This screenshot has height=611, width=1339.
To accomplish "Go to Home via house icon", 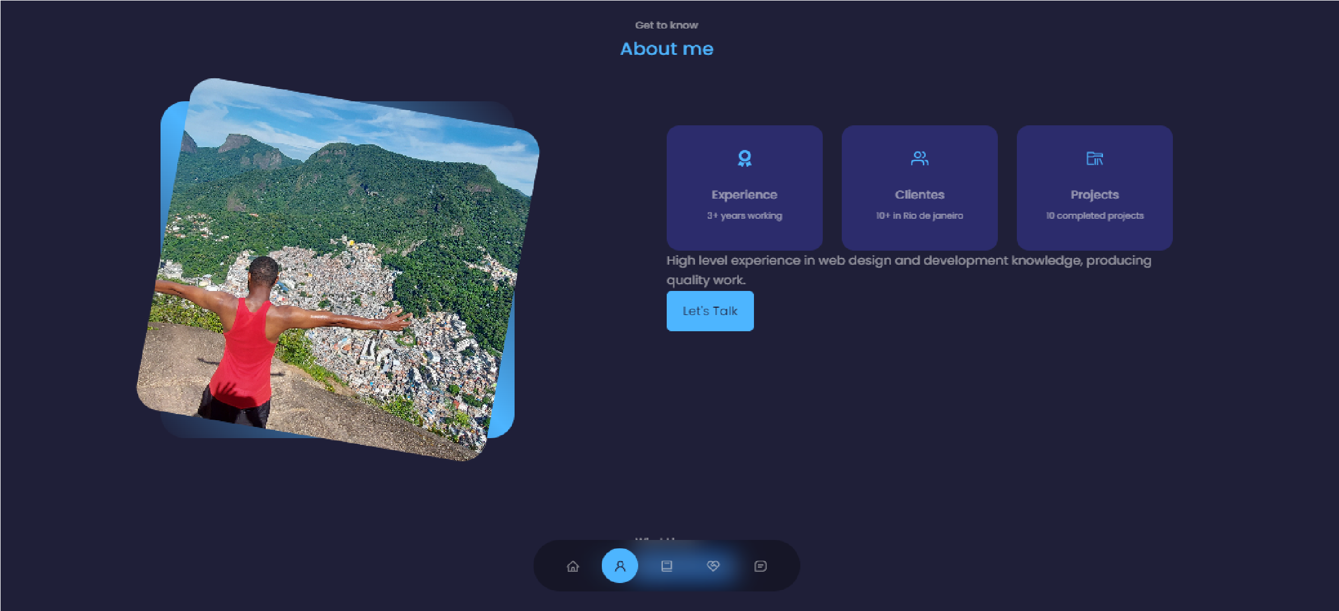I will coord(573,566).
